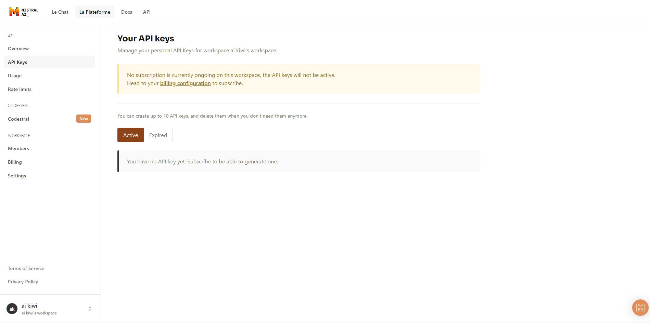Screen dimensions: 650x323
Task: Click the 'ai kiwi' account name
Action: 29,306
